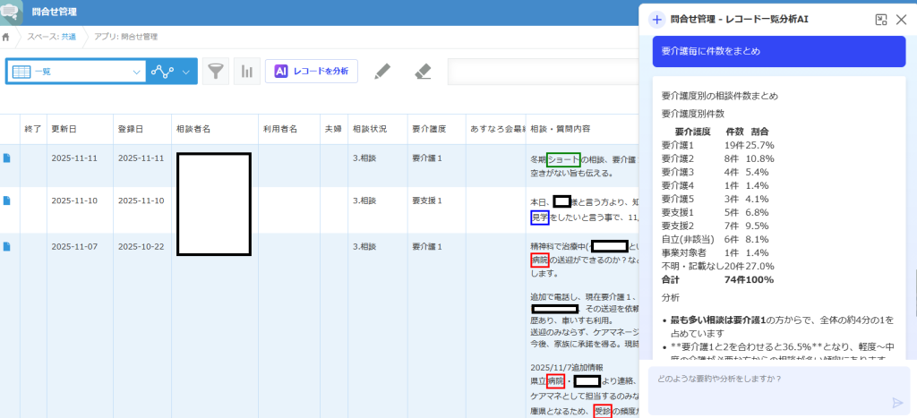The height and width of the screenshot is (418, 917).
Task: Open record details for the 2025-11-07 row
Action: (7, 246)
